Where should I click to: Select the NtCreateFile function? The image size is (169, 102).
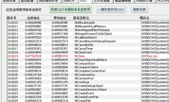(x=83, y=101)
